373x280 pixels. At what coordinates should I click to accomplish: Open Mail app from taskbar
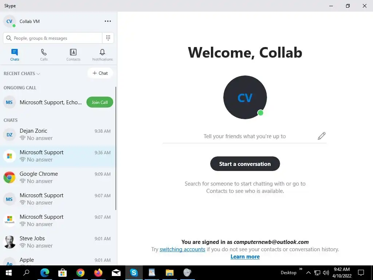tap(116, 273)
